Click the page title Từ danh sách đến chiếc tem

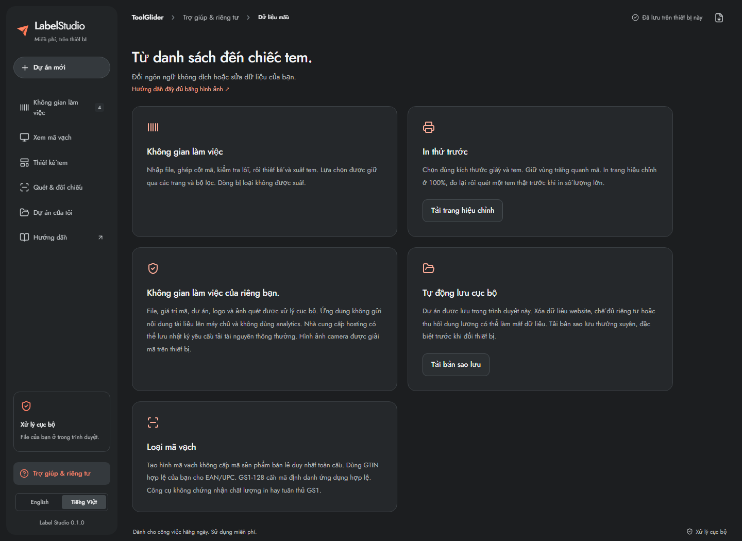coord(222,58)
